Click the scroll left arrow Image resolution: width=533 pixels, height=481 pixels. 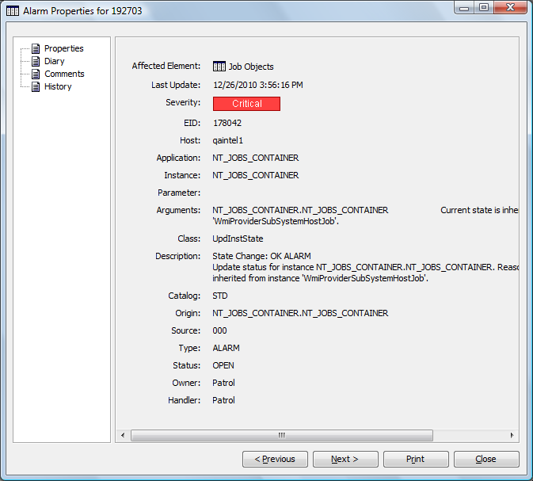pos(123,435)
